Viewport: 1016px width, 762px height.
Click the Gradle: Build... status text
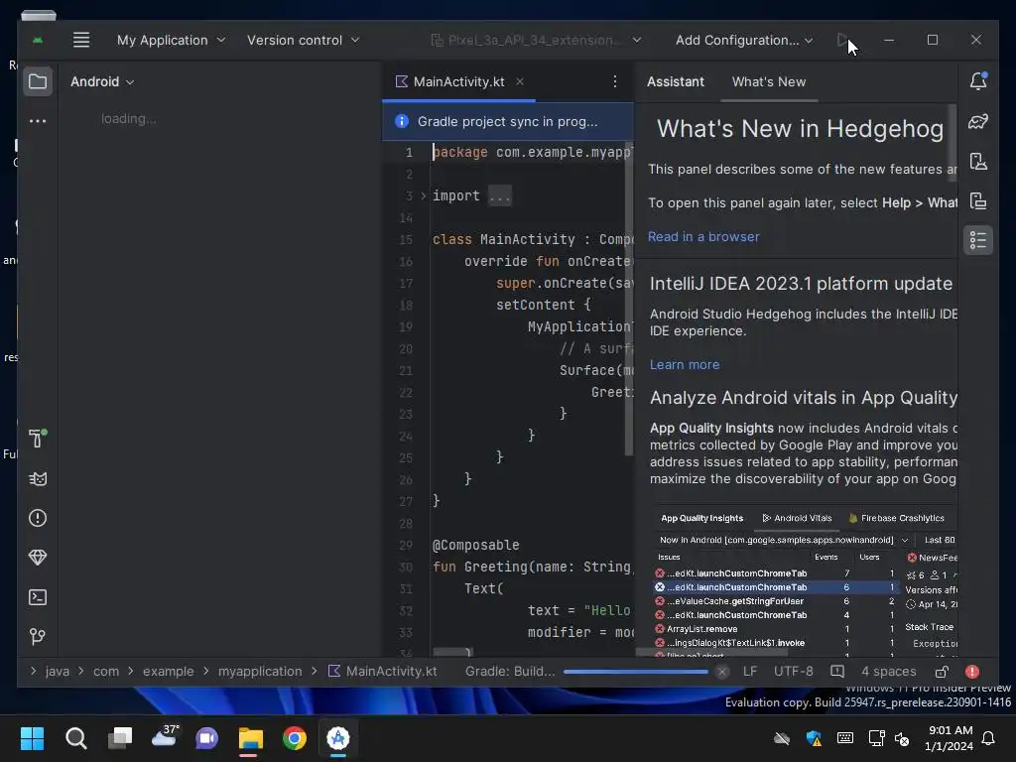coord(510,672)
